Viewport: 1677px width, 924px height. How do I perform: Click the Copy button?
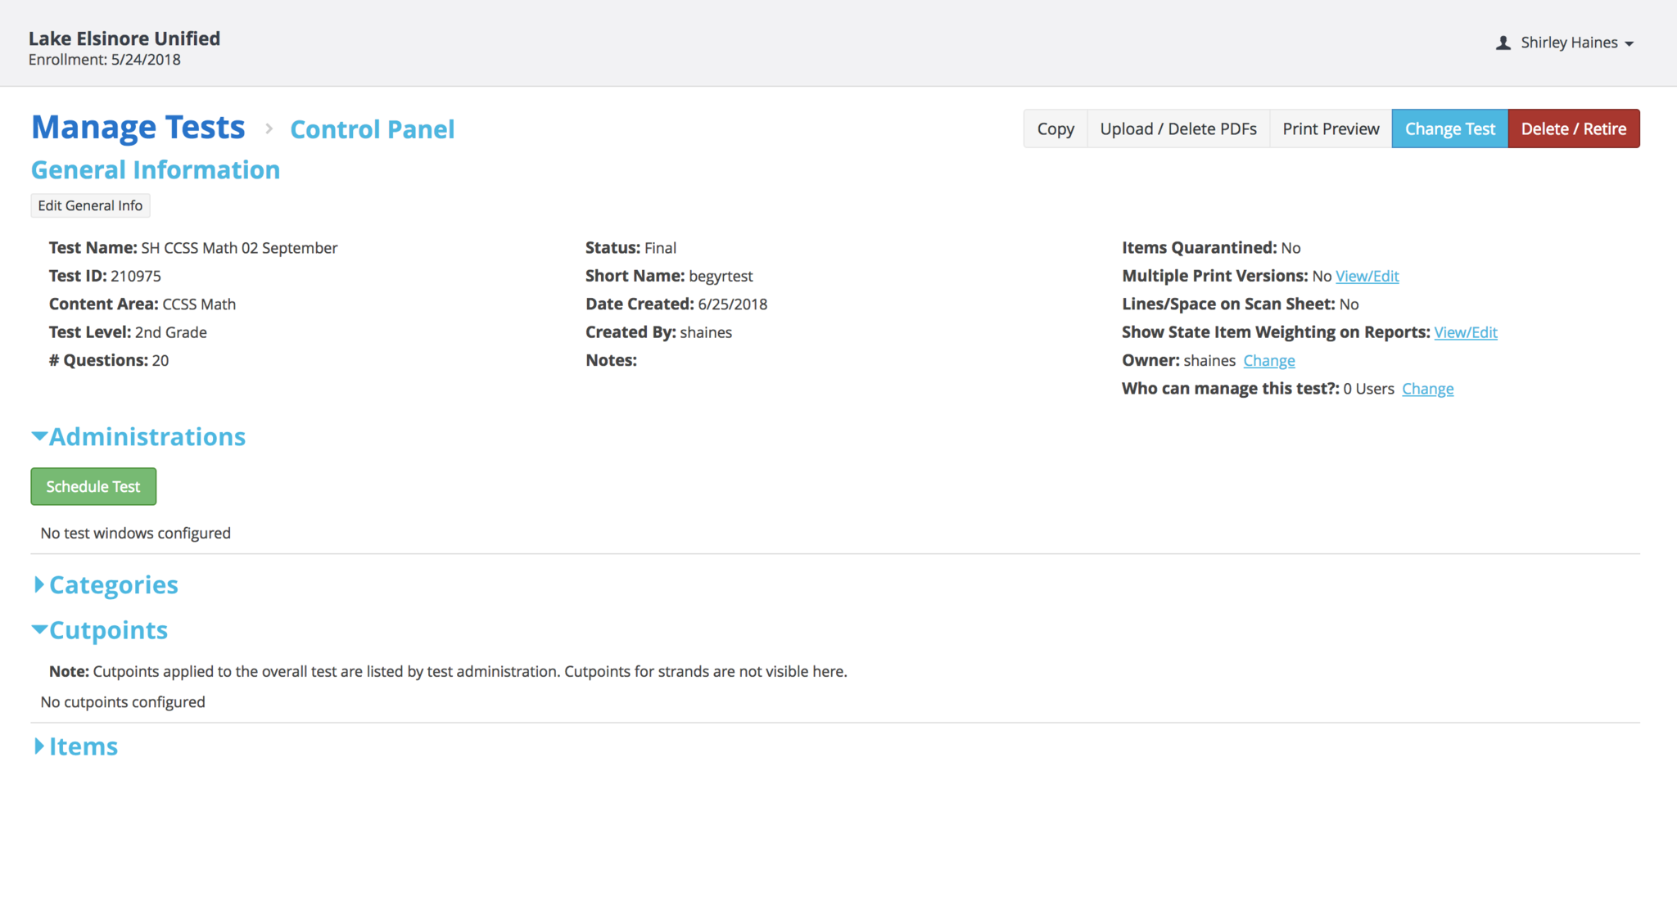pyautogui.click(x=1055, y=128)
